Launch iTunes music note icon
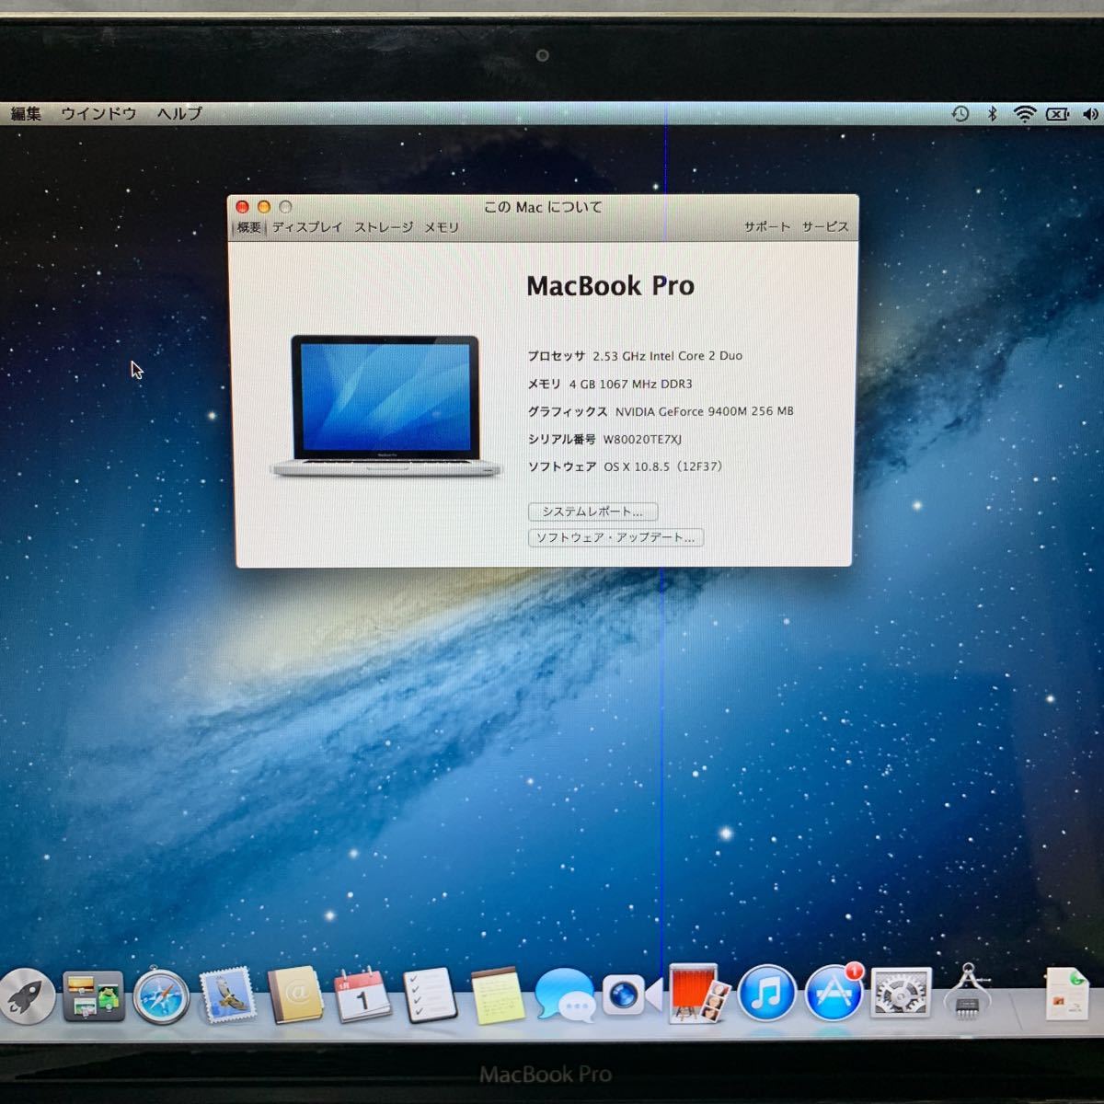1104x1104 pixels. click(766, 994)
